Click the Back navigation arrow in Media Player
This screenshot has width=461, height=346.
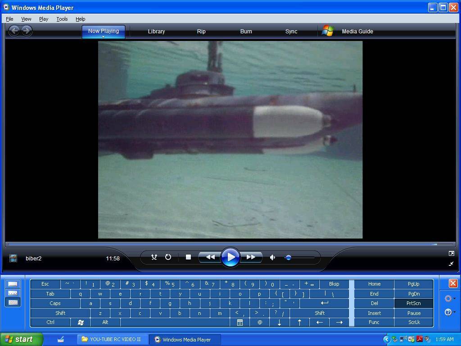[14, 30]
